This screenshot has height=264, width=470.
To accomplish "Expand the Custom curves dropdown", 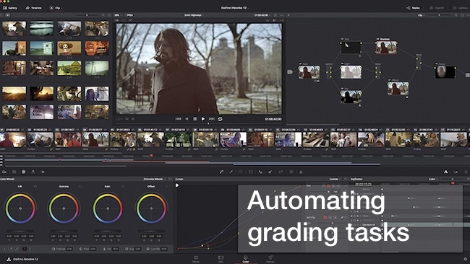I will click(x=335, y=179).
